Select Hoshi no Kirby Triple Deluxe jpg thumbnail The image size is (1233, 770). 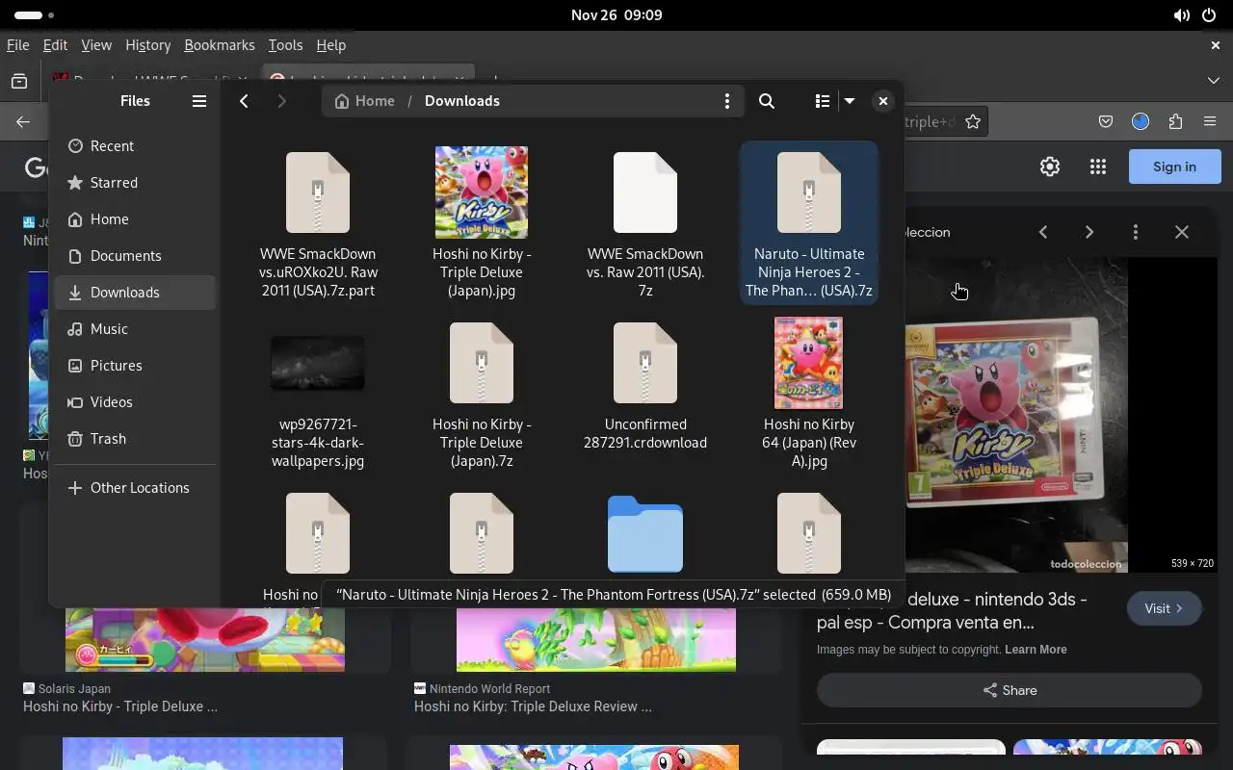[x=482, y=223]
